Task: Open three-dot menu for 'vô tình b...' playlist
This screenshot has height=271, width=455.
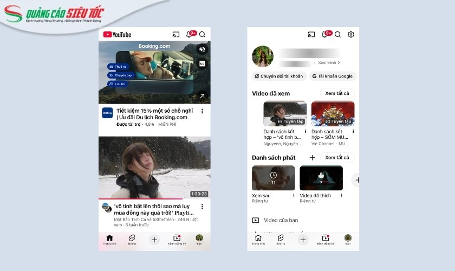Action: 305,132
